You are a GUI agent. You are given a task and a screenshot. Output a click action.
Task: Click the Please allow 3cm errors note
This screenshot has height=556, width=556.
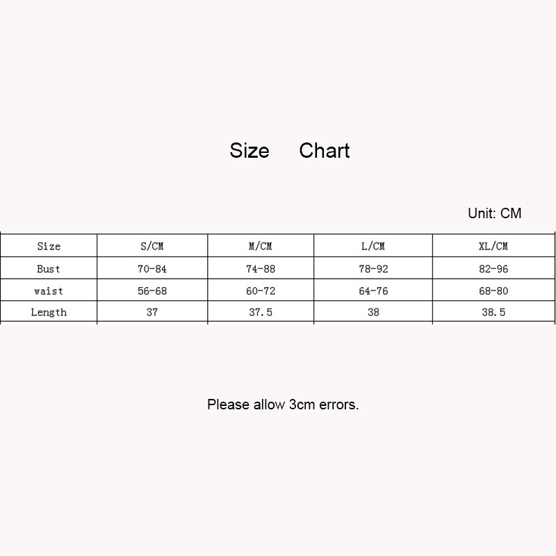coord(283,404)
